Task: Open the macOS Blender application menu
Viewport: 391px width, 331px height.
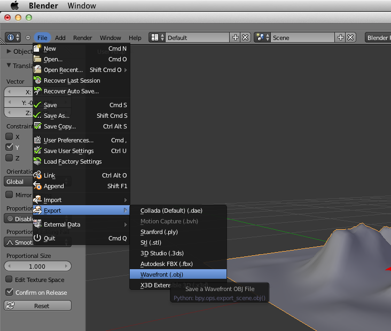Action: tap(43, 5)
